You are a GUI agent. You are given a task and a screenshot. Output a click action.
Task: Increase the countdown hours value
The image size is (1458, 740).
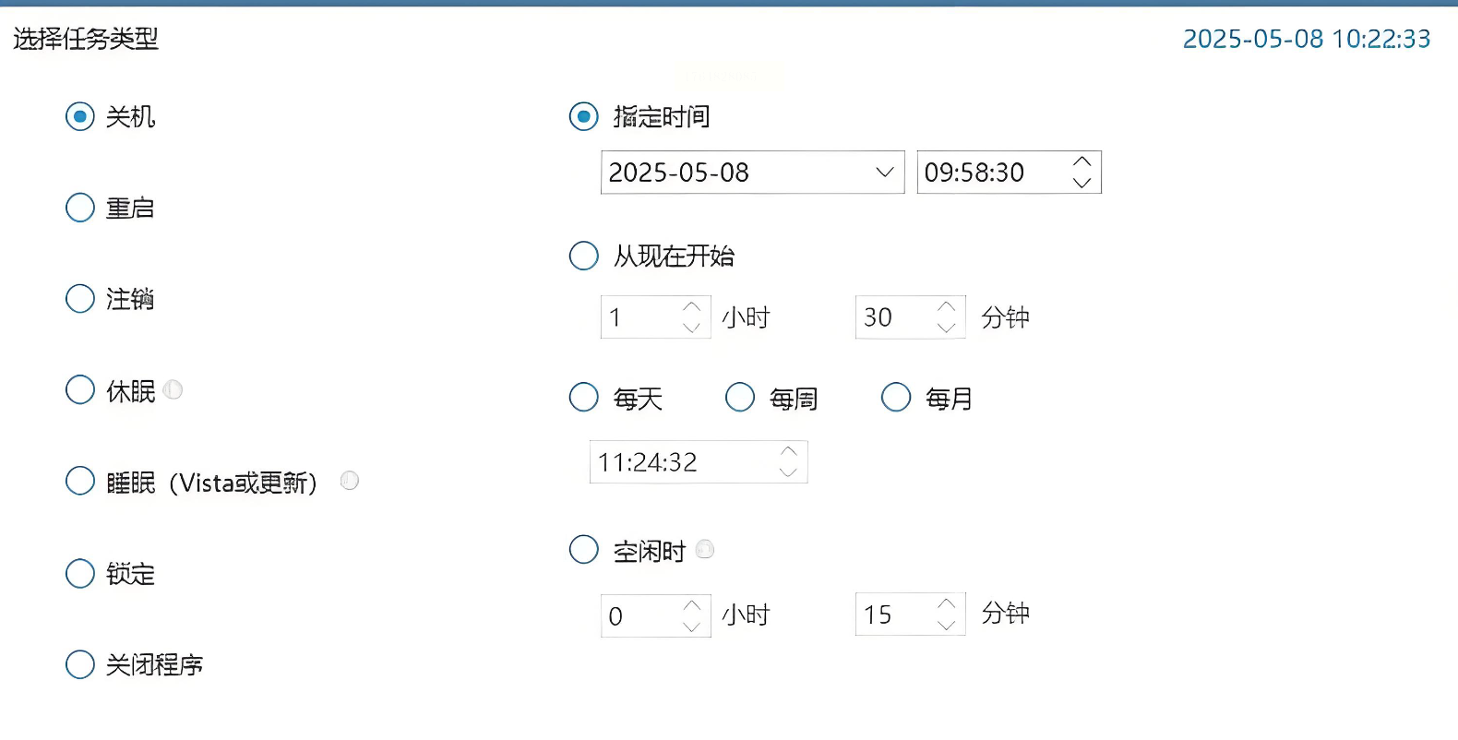coord(691,307)
